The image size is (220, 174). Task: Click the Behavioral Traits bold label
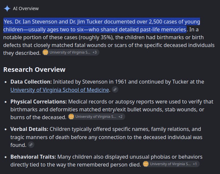(x=33, y=157)
